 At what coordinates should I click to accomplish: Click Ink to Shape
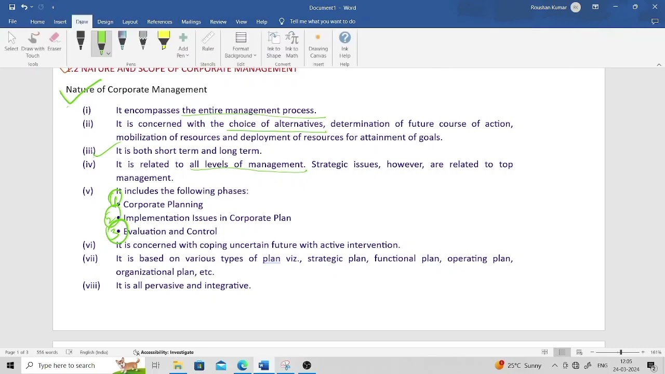pyautogui.click(x=274, y=45)
